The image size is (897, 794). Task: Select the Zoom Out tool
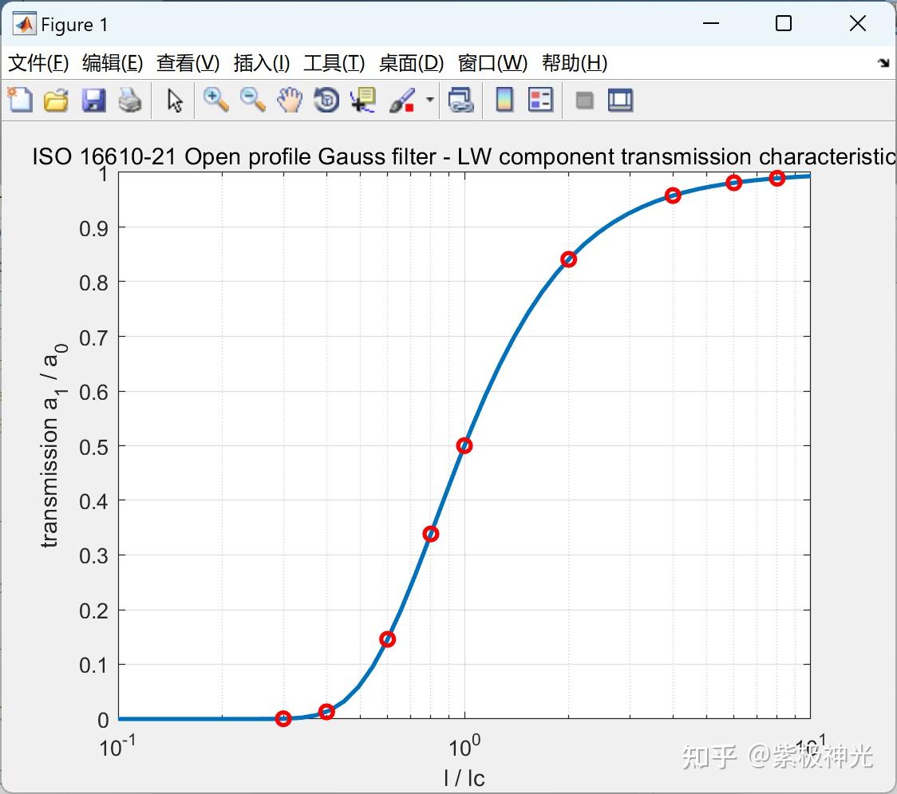coord(252,100)
